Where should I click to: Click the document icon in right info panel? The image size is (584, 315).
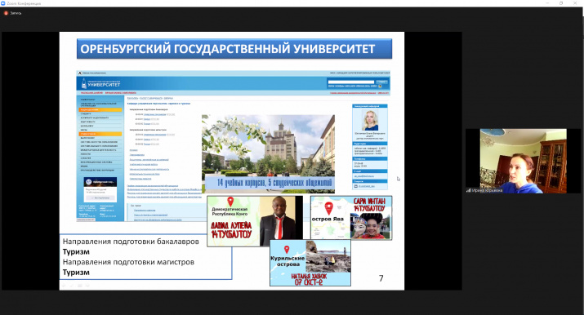[x=355, y=186]
